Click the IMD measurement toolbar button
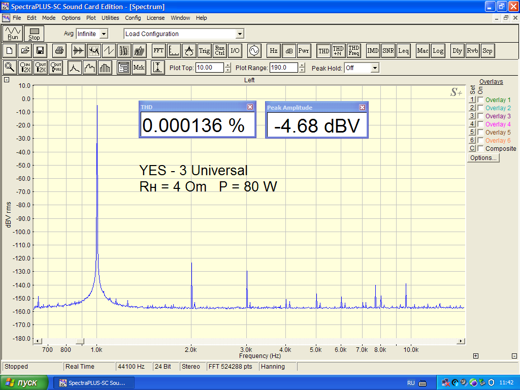This screenshot has width=520, height=390. coord(373,51)
